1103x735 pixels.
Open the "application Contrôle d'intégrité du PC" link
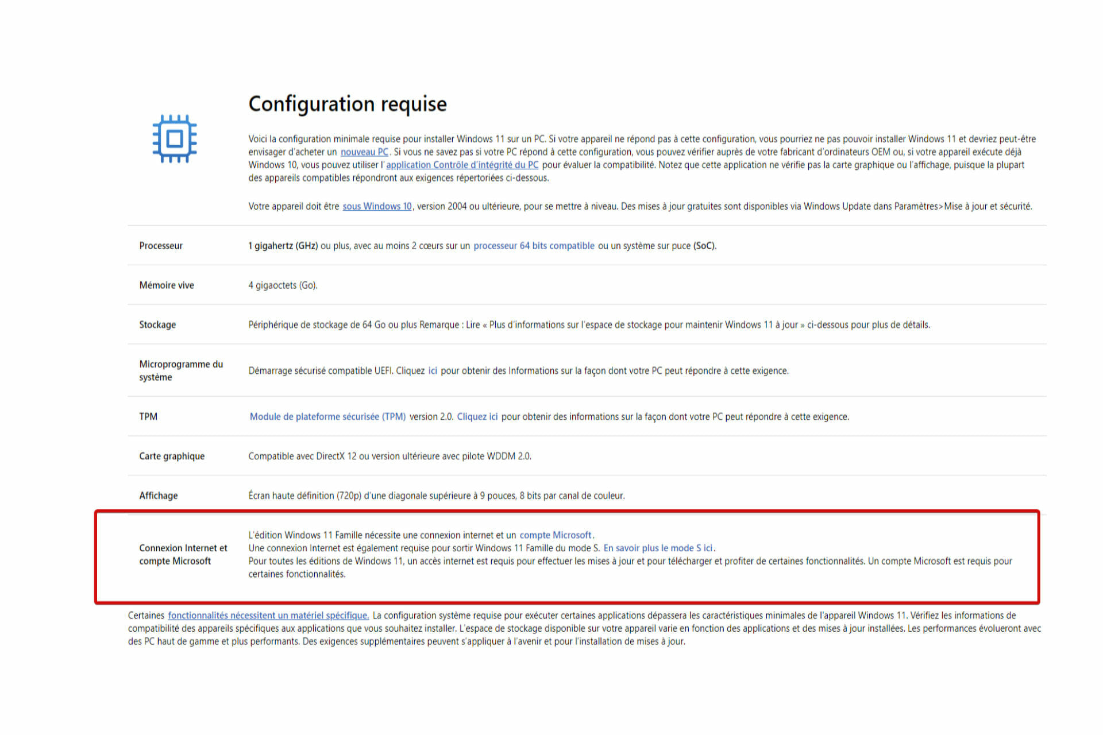coord(462,165)
